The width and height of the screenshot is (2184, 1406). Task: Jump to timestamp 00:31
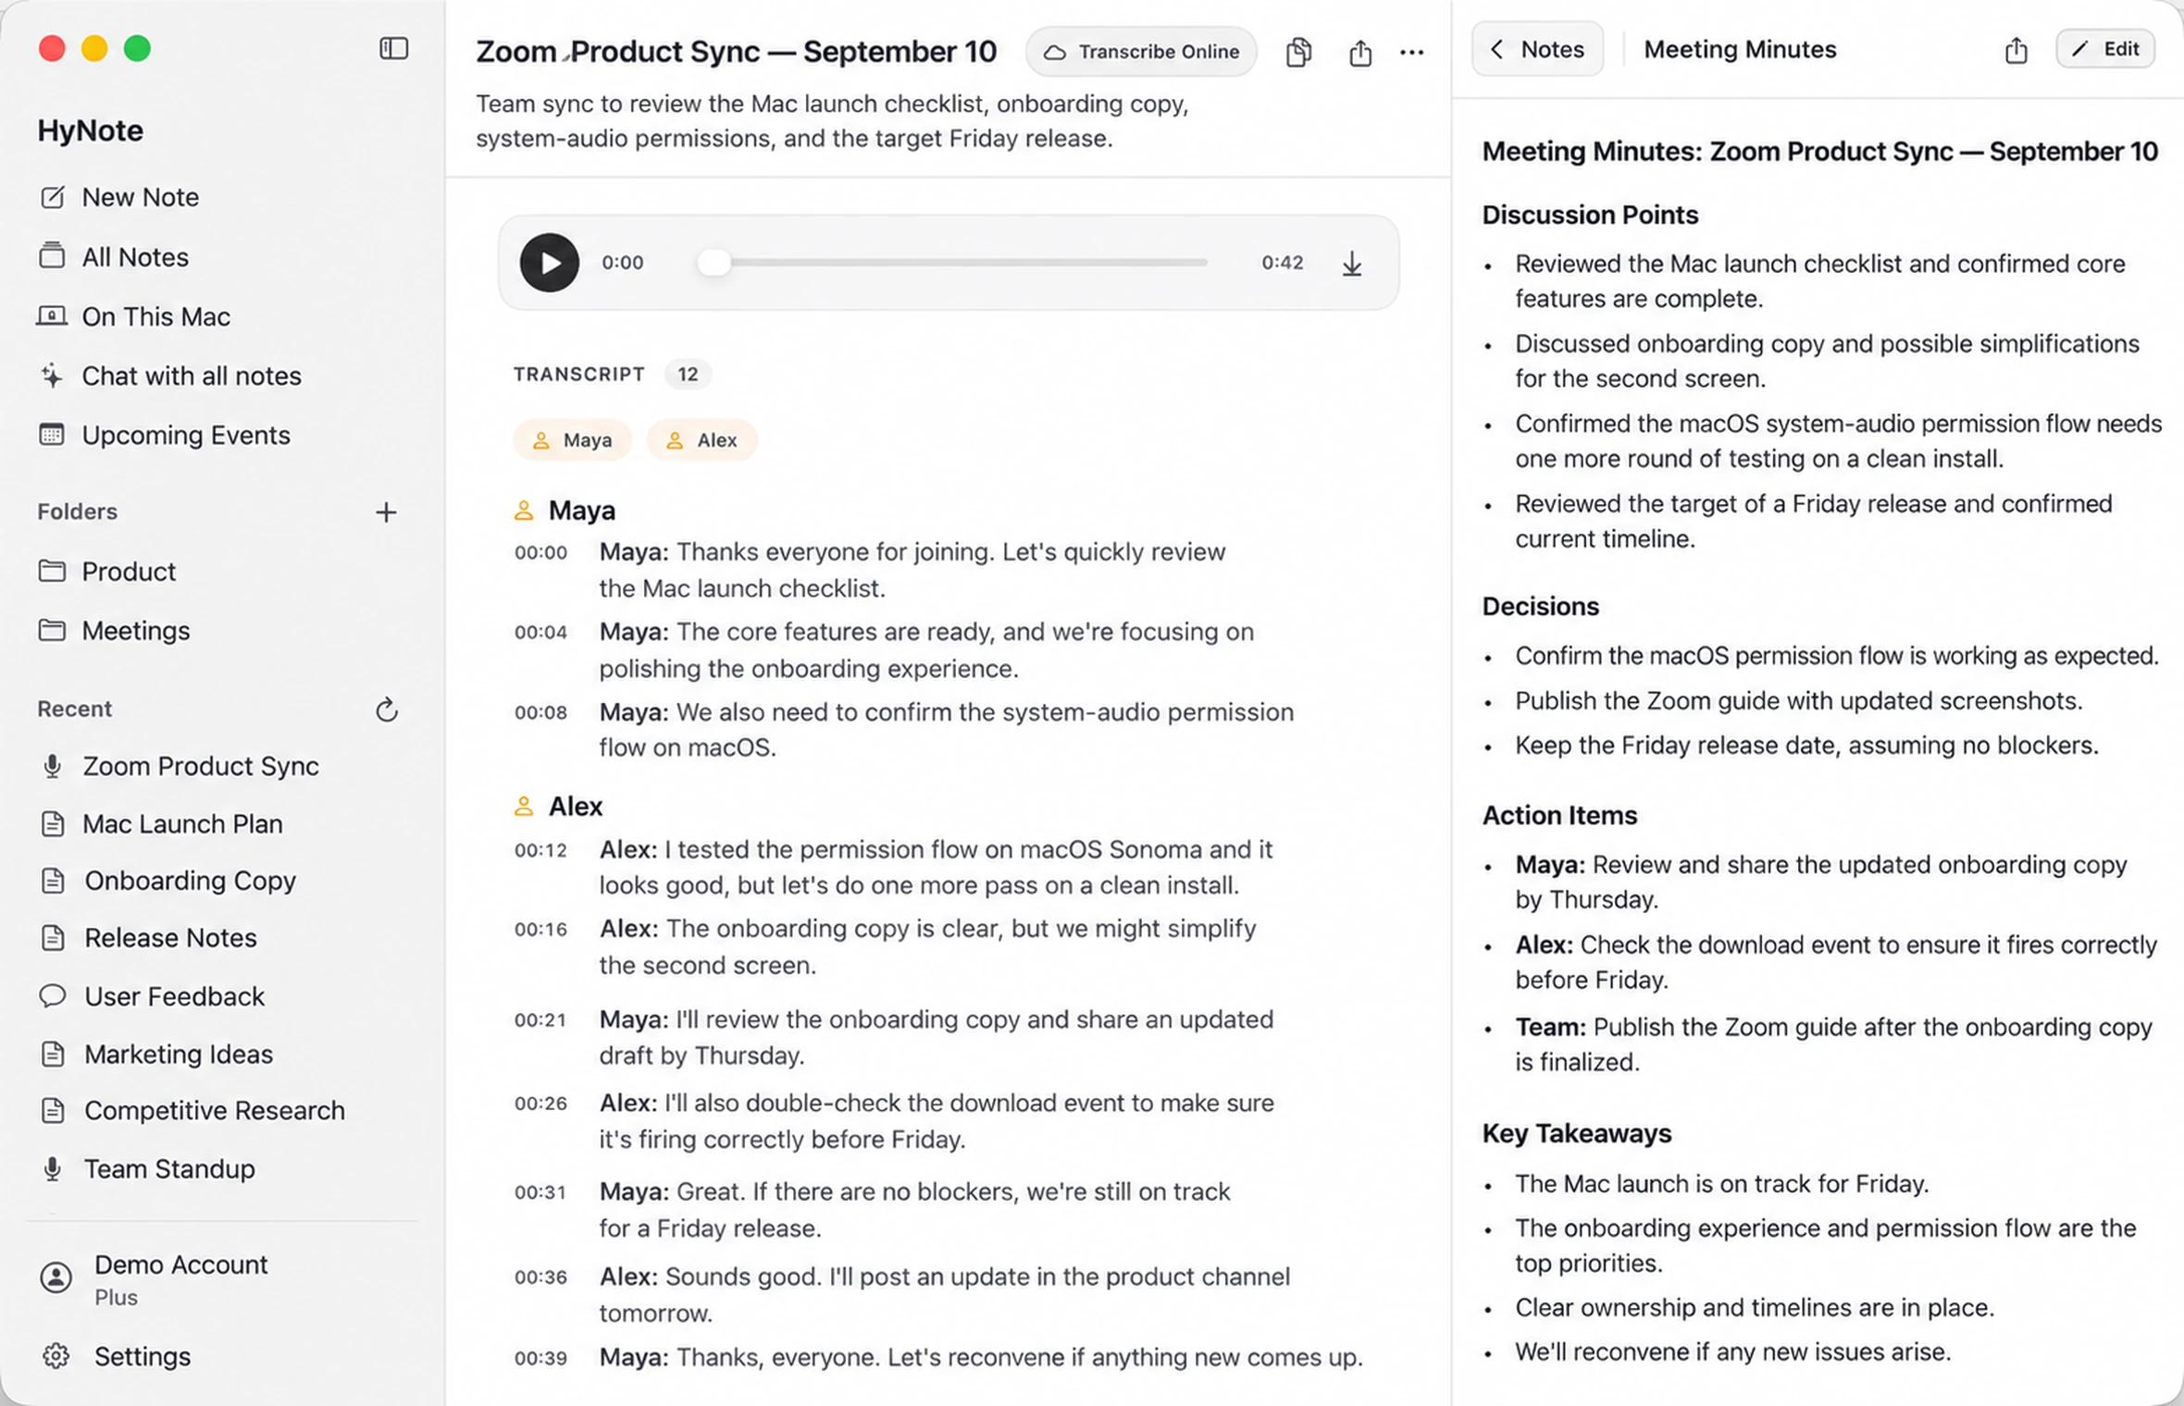click(x=541, y=1192)
